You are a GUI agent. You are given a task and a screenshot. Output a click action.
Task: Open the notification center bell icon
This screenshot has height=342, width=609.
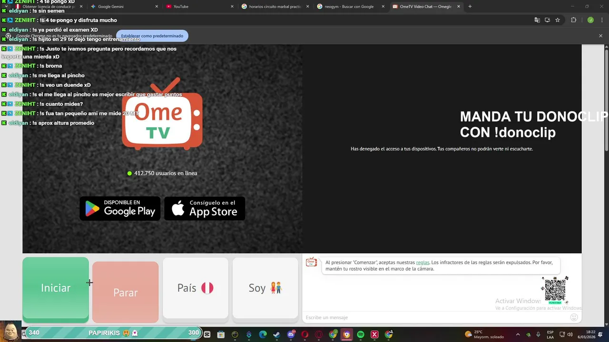(x=600, y=334)
